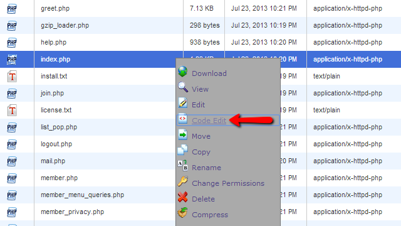Click the PHP icon for gzip_loader.php

[12, 26]
